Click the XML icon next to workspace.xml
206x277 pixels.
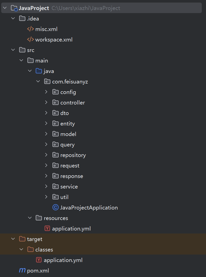pyautogui.click(x=31, y=39)
